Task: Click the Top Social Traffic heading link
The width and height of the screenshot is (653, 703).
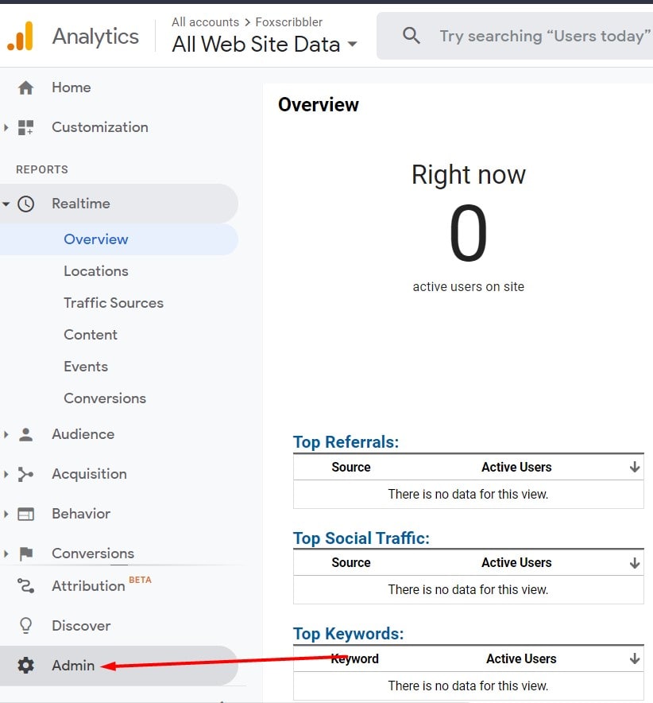Action: pyautogui.click(x=361, y=538)
